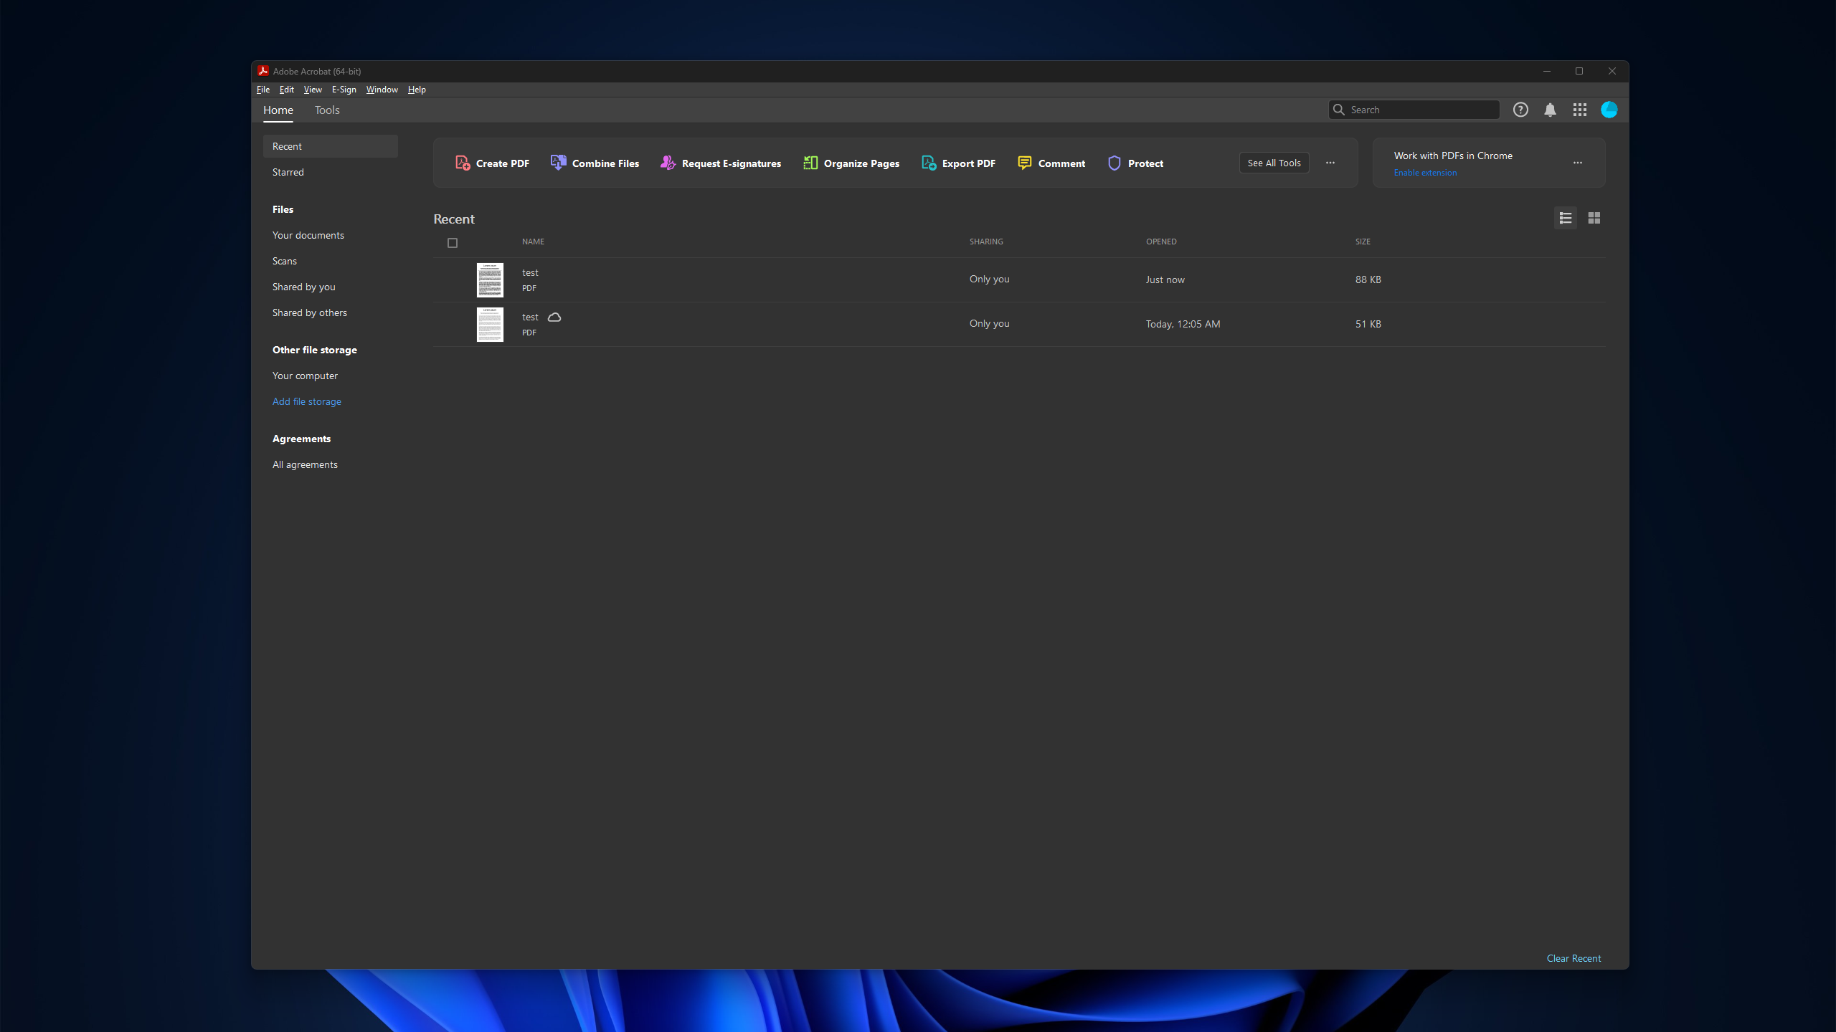Open the Combine Files tool
1836x1032 pixels.
click(x=595, y=163)
